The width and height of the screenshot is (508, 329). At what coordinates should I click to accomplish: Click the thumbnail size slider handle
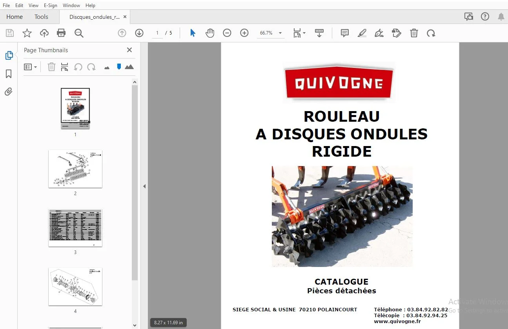coord(119,67)
